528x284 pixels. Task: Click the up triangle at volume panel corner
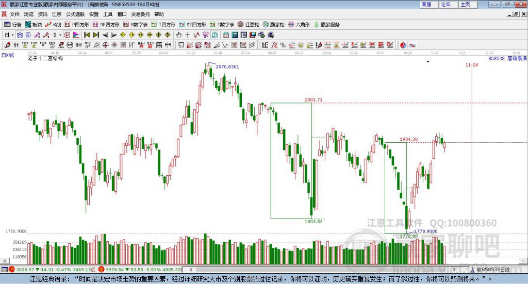click(x=5, y=261)
